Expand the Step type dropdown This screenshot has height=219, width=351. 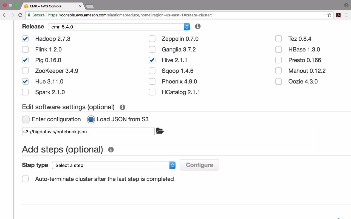[x=114, y=165]
